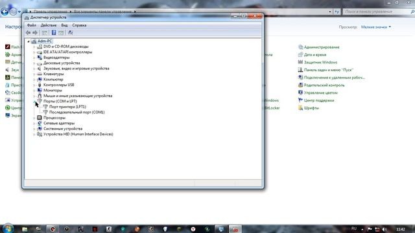The height and width of the screenshot is (233, 415).
Task: Click the Процессоры chip icon
Action: point(40,118)
